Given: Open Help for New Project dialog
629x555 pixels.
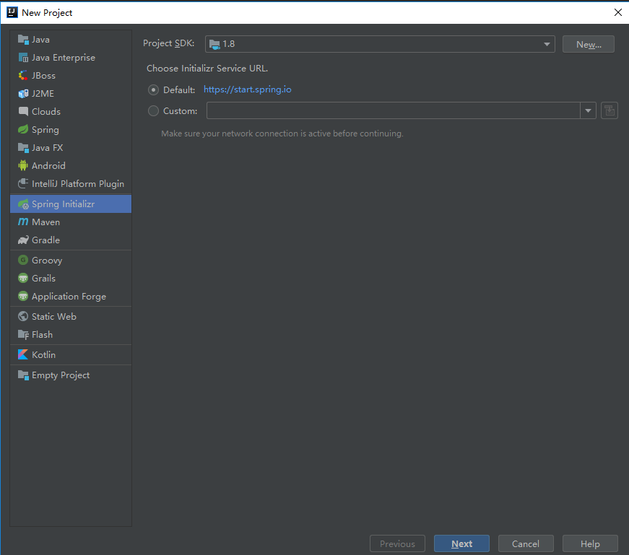Looking at the screenshot, I should [590, 543].
